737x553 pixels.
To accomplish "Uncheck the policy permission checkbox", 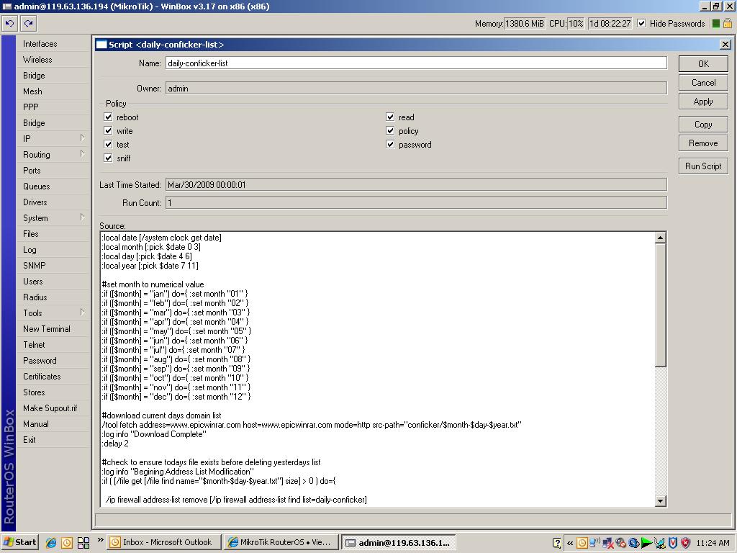I will tap(390, 130).
